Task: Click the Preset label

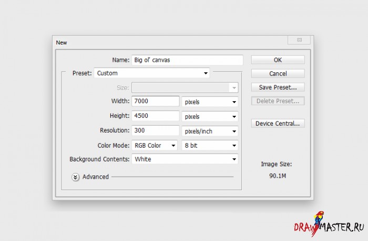Action: pyautogui.click(x=82, y=73)
